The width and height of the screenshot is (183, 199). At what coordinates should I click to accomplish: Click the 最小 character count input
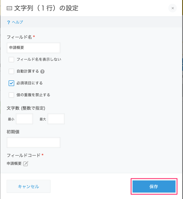click(24, 119)
